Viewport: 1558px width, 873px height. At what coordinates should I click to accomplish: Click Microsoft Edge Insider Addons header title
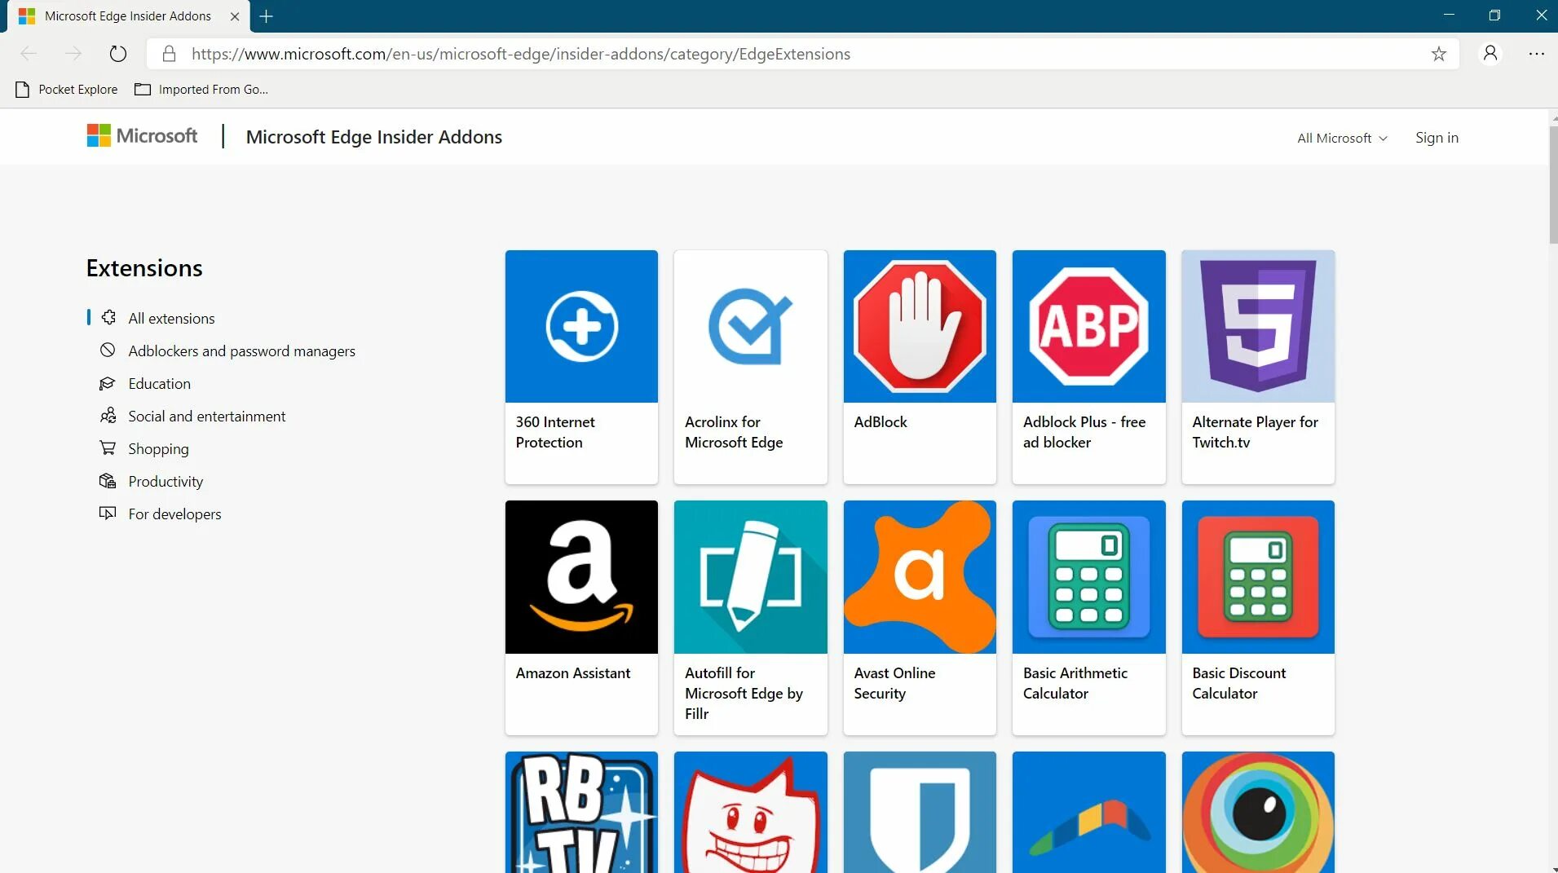(374, 137)
